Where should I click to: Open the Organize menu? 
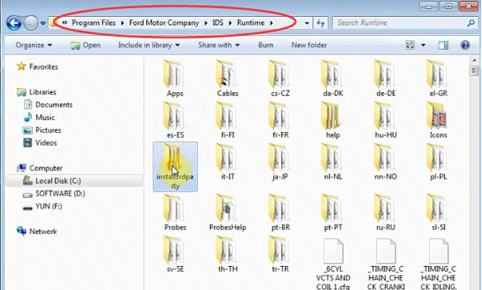coord(34,45)
